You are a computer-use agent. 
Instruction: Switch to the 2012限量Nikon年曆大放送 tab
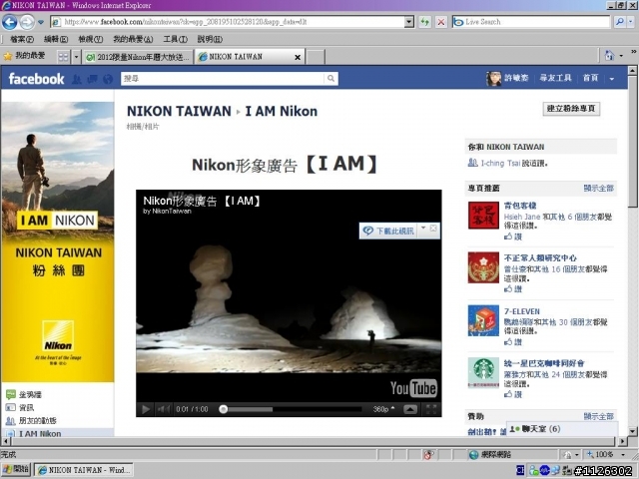tap(138, 57)
